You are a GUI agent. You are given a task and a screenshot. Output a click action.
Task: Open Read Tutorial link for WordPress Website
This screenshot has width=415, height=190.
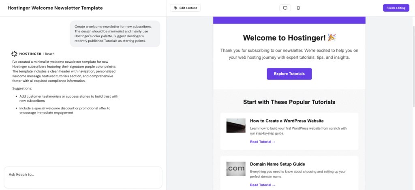point(263,142)
